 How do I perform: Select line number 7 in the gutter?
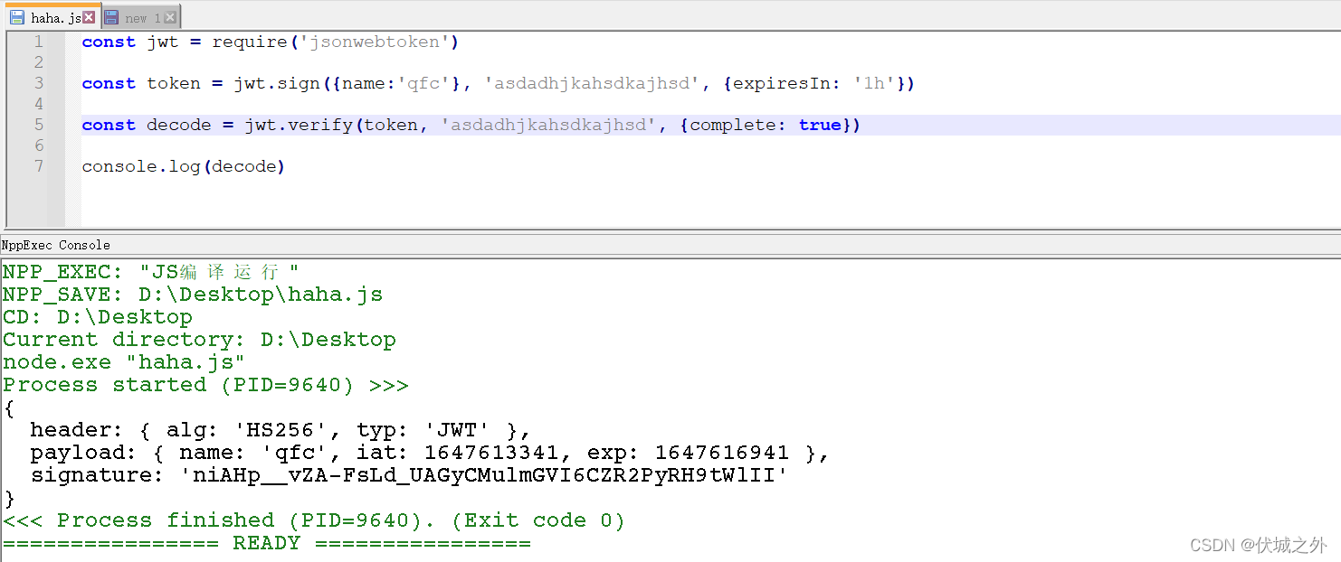[39, 166]
